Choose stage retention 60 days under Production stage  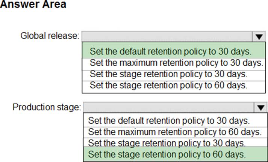[x=167, y=154]
